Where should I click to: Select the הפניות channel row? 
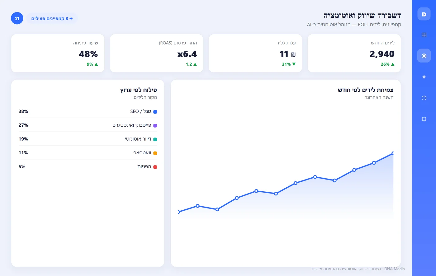tap(88, 166)
